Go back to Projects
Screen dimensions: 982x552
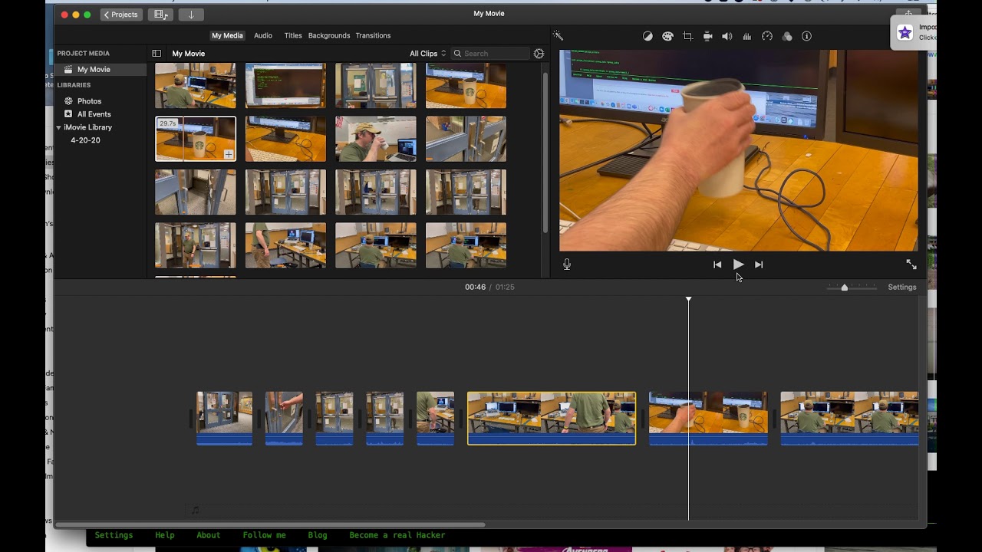[121, 15]
